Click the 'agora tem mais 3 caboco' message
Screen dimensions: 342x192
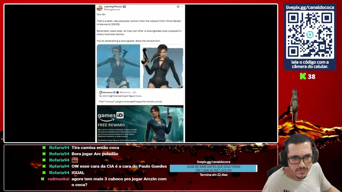(119, 182)
